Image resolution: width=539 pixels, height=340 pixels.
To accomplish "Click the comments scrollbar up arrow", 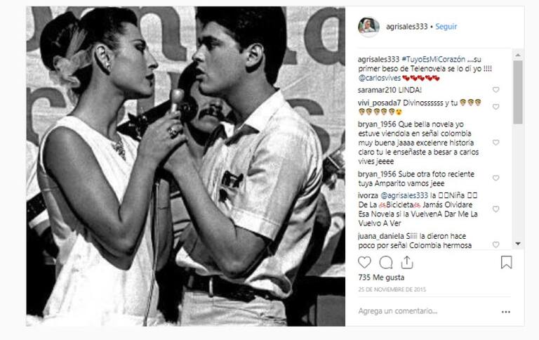I will click(518, 55).
